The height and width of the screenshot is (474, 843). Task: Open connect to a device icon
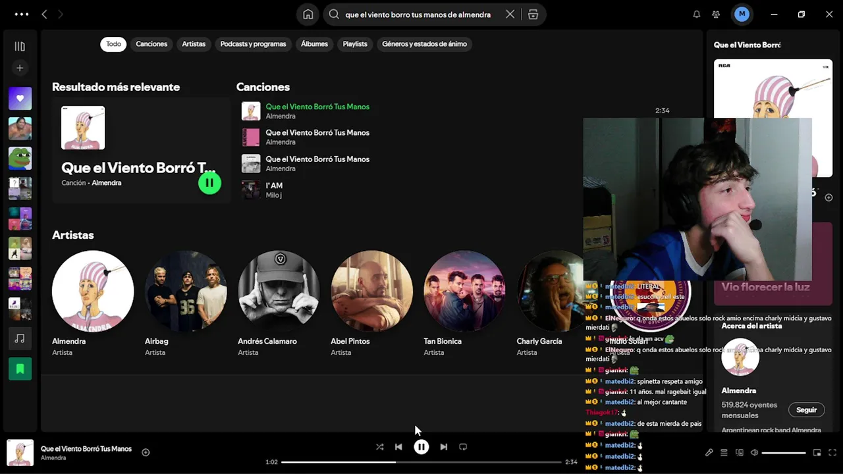pos(739,453)
